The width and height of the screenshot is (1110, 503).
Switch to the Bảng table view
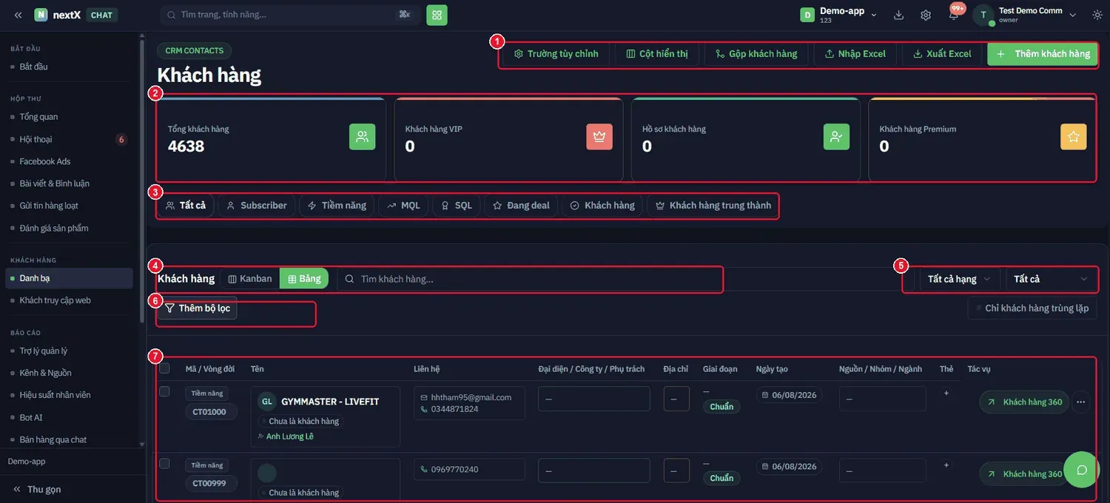(x=304, y=279)
